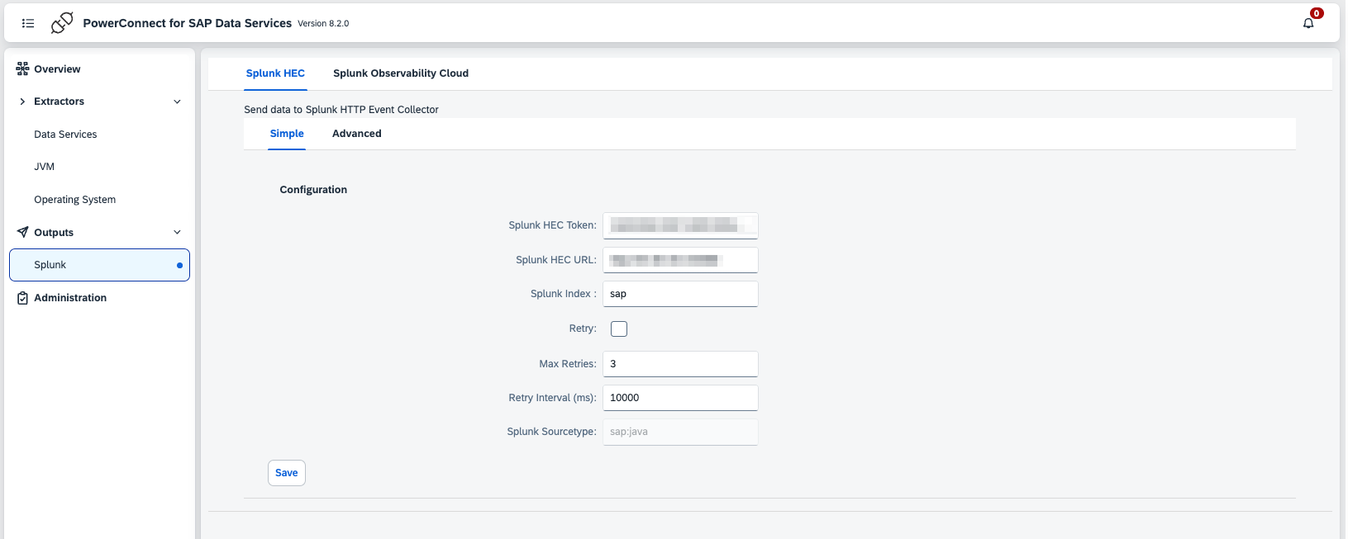Image resolution: width=1348 pixels, height=539 pixels.
Task: Select JVM extractor in sidebar
Action: pyautogui.click(x=45, y=167)
